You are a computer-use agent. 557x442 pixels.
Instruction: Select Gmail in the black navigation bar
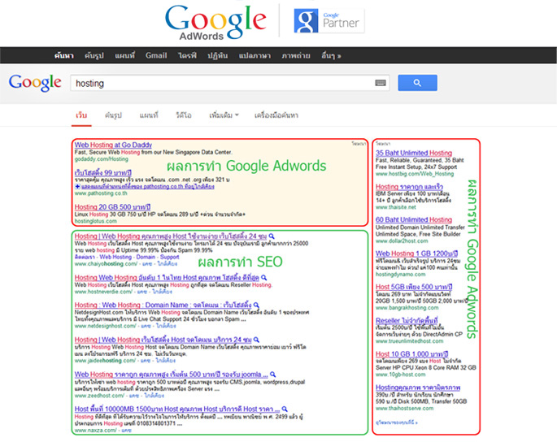[x=156, y=55]
